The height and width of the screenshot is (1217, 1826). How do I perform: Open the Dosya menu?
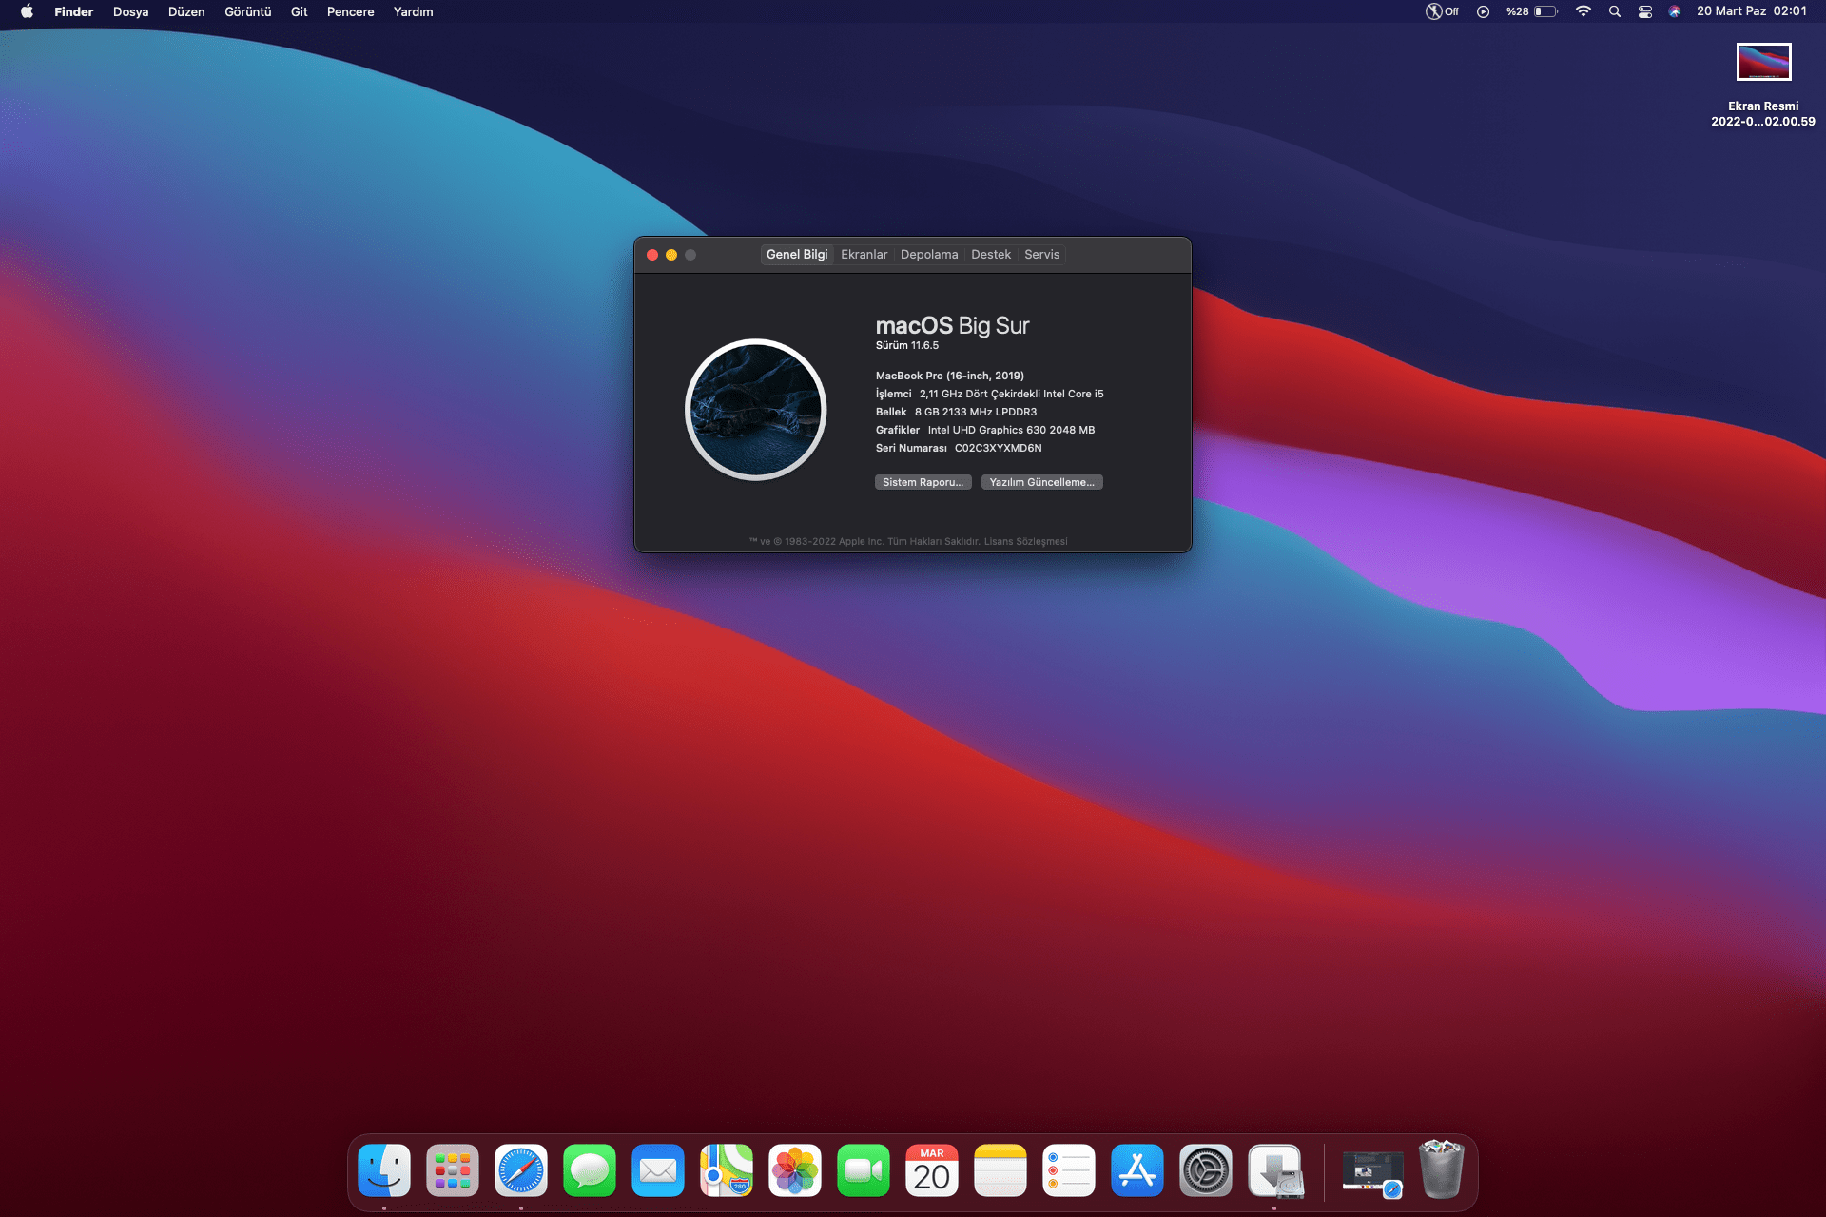[130, 11]
